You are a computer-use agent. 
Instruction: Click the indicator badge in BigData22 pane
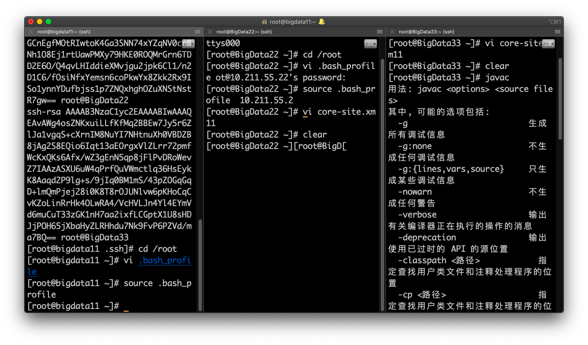[371, 43]
